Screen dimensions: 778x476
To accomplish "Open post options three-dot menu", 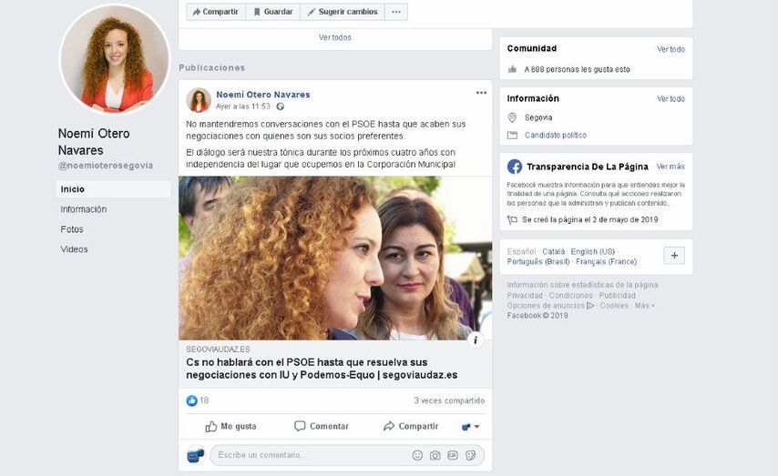I will pos(481,93).
